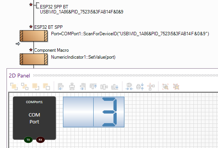
Task: Click the NumericIndicator1::SetValue(port) text
Action: tap(83, 57)
